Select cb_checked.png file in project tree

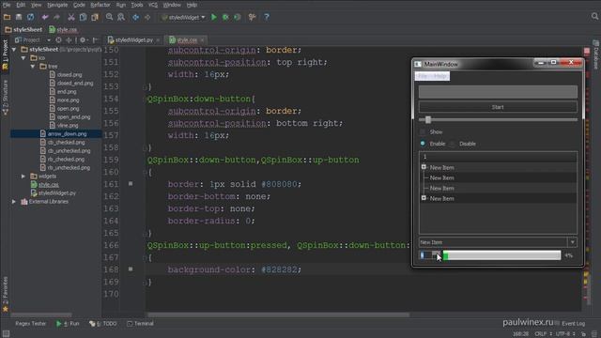pyautogui.click(x=66, y=143)
